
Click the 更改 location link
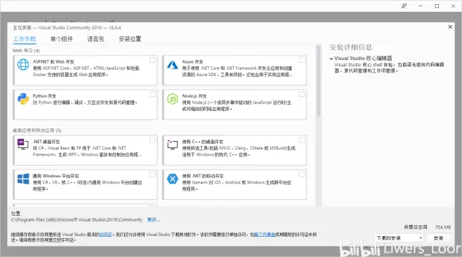pyautogui.click(x=153, y=220)
